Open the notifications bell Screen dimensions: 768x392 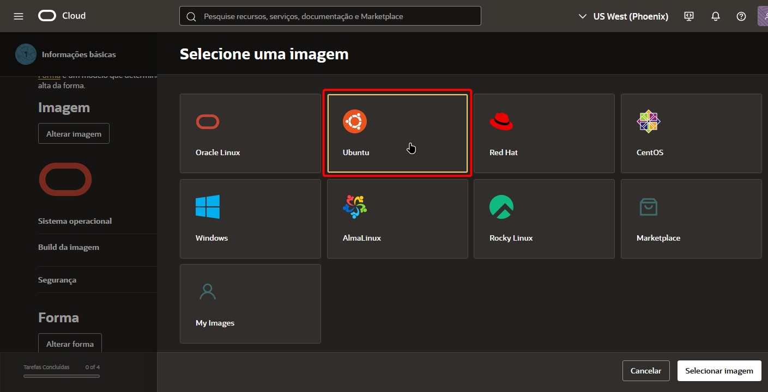[x=716, y=16]
